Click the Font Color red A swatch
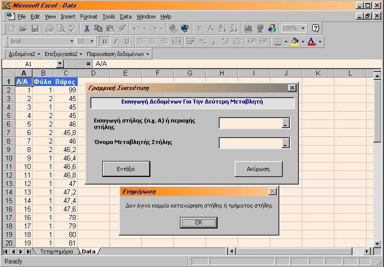The height and width of the screenshot is (267, 384). 311,41
